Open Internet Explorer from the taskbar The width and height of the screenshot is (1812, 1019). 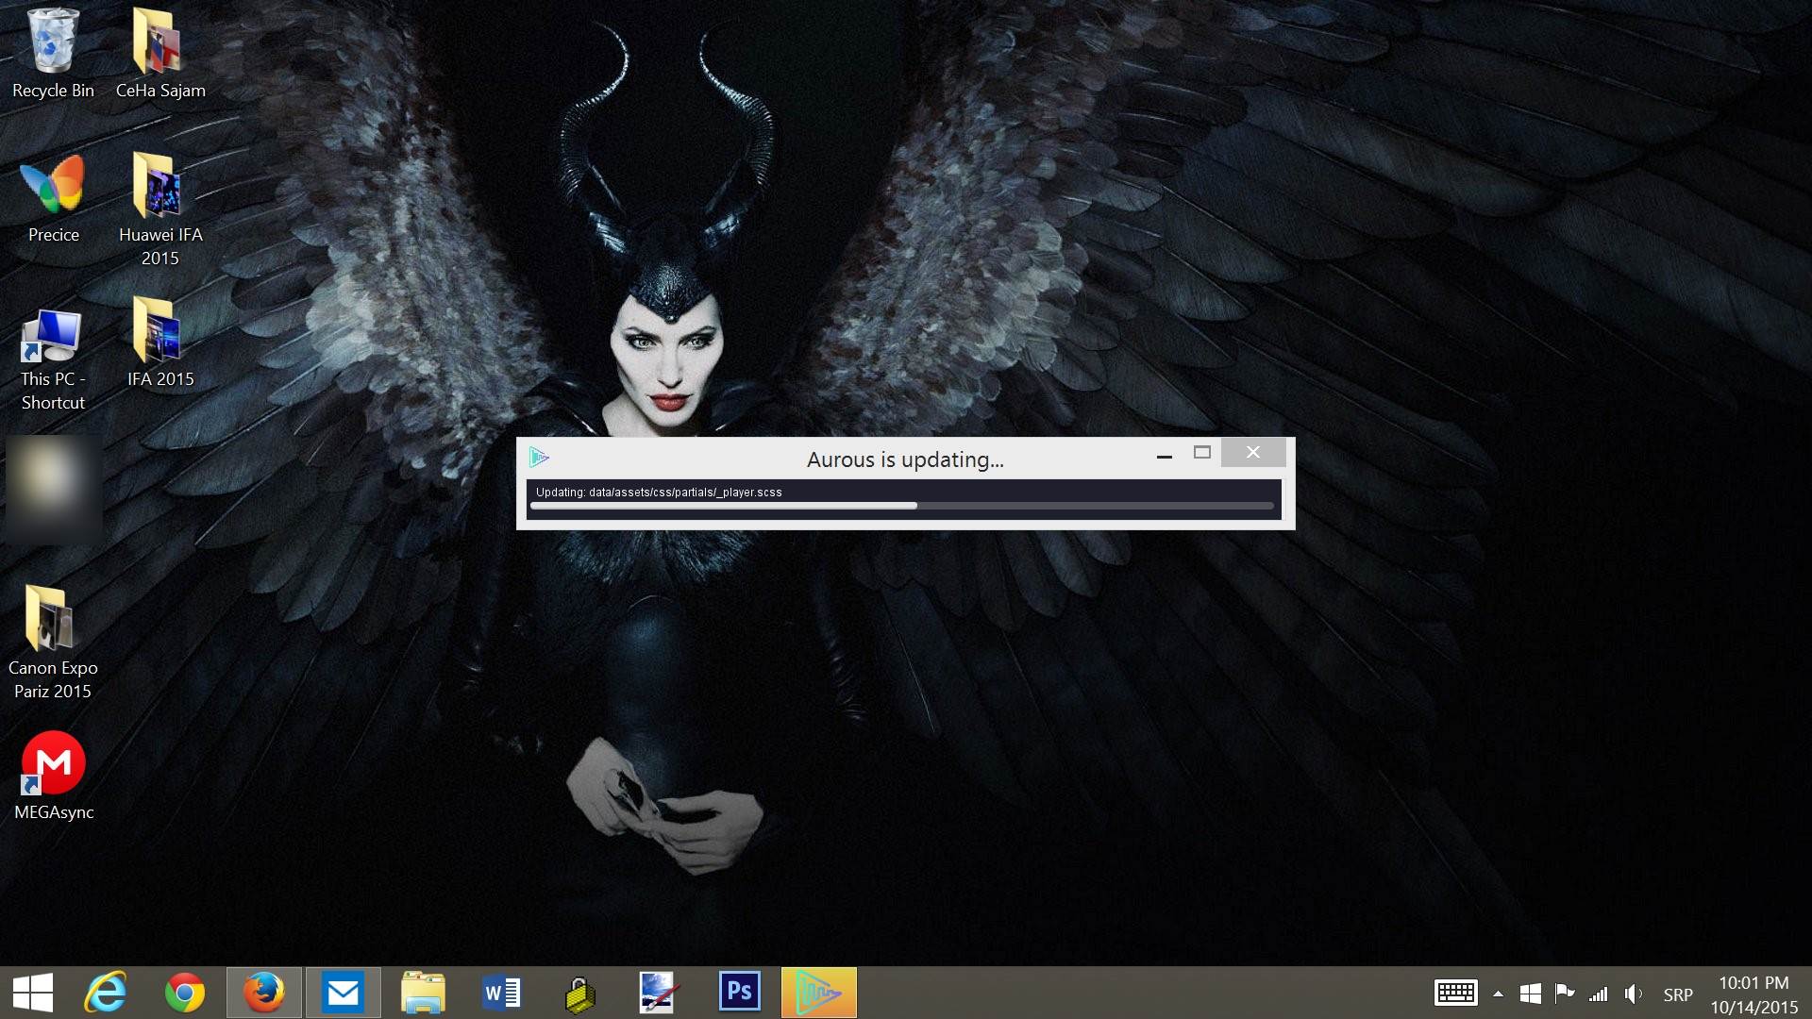pyautogui.click(x=105, y=993)
